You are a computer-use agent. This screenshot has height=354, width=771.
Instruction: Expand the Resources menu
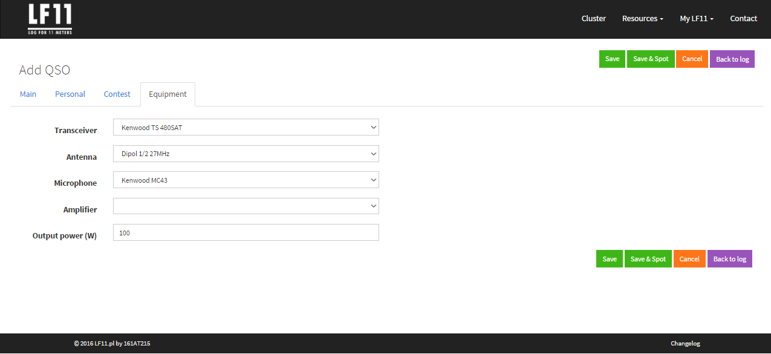642,19
